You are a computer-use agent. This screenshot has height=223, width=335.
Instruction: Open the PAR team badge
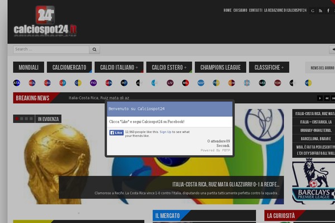pos(216,83)
